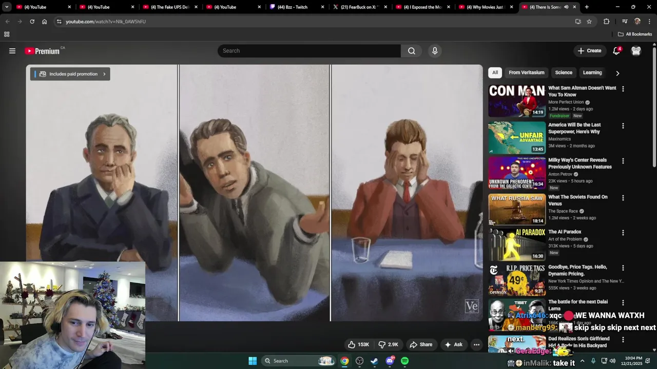Open options for What Sam Altman video
Screen dimensions: 657x369
pyautogui.click(x=623, y=89)
